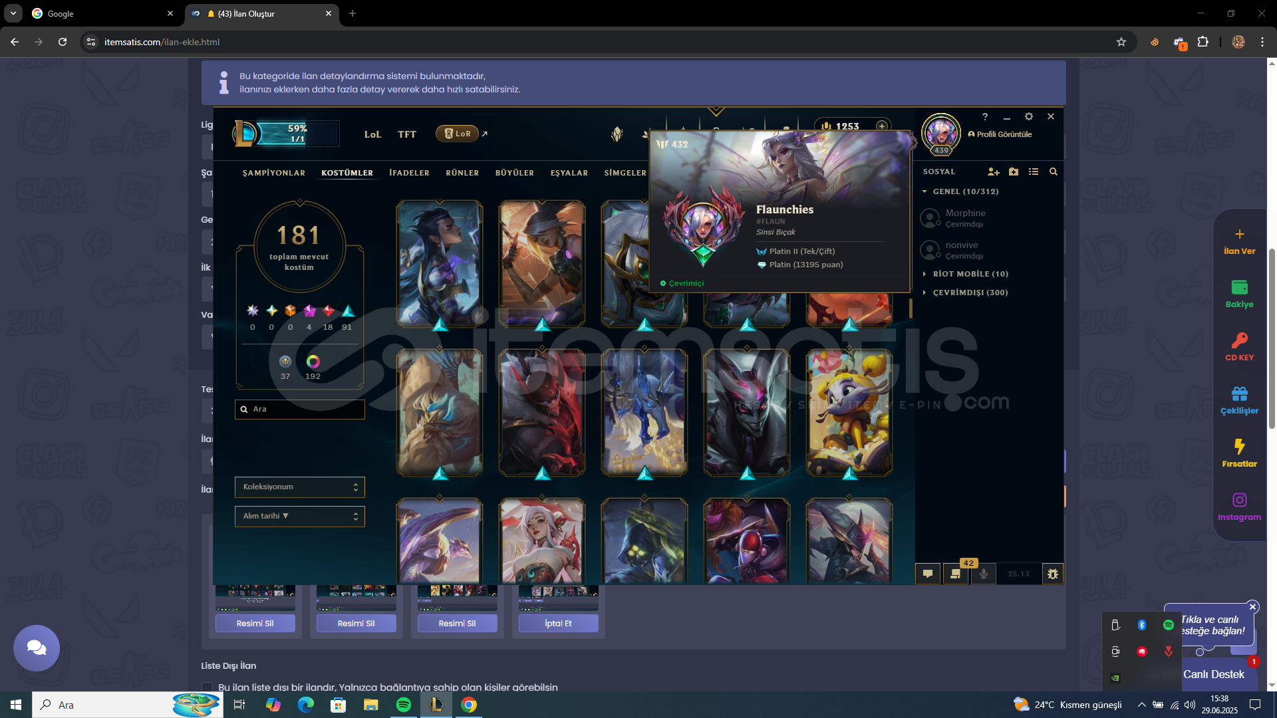Click the Bluetooth icon in system tray
This screenshot has width=1277, height=718.
[1142, 625]
